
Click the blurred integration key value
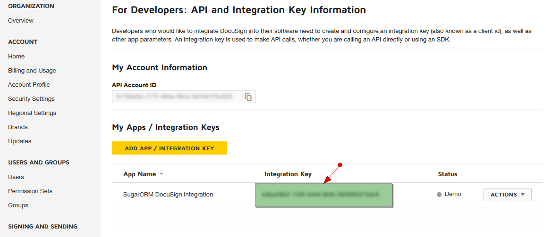coord(320,194)
